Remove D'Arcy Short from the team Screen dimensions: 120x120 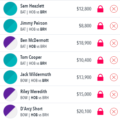click(x=114, y=112)
